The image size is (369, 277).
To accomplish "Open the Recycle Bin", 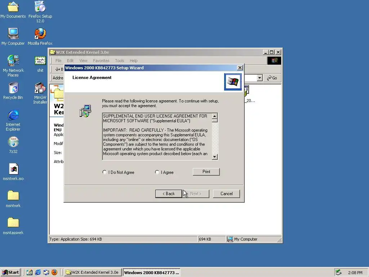I will click(13, 91).
